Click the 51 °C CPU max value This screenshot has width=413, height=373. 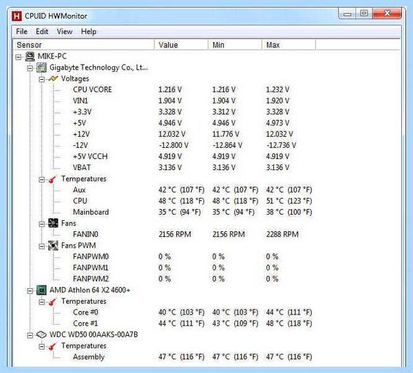(x=289, y=201)
